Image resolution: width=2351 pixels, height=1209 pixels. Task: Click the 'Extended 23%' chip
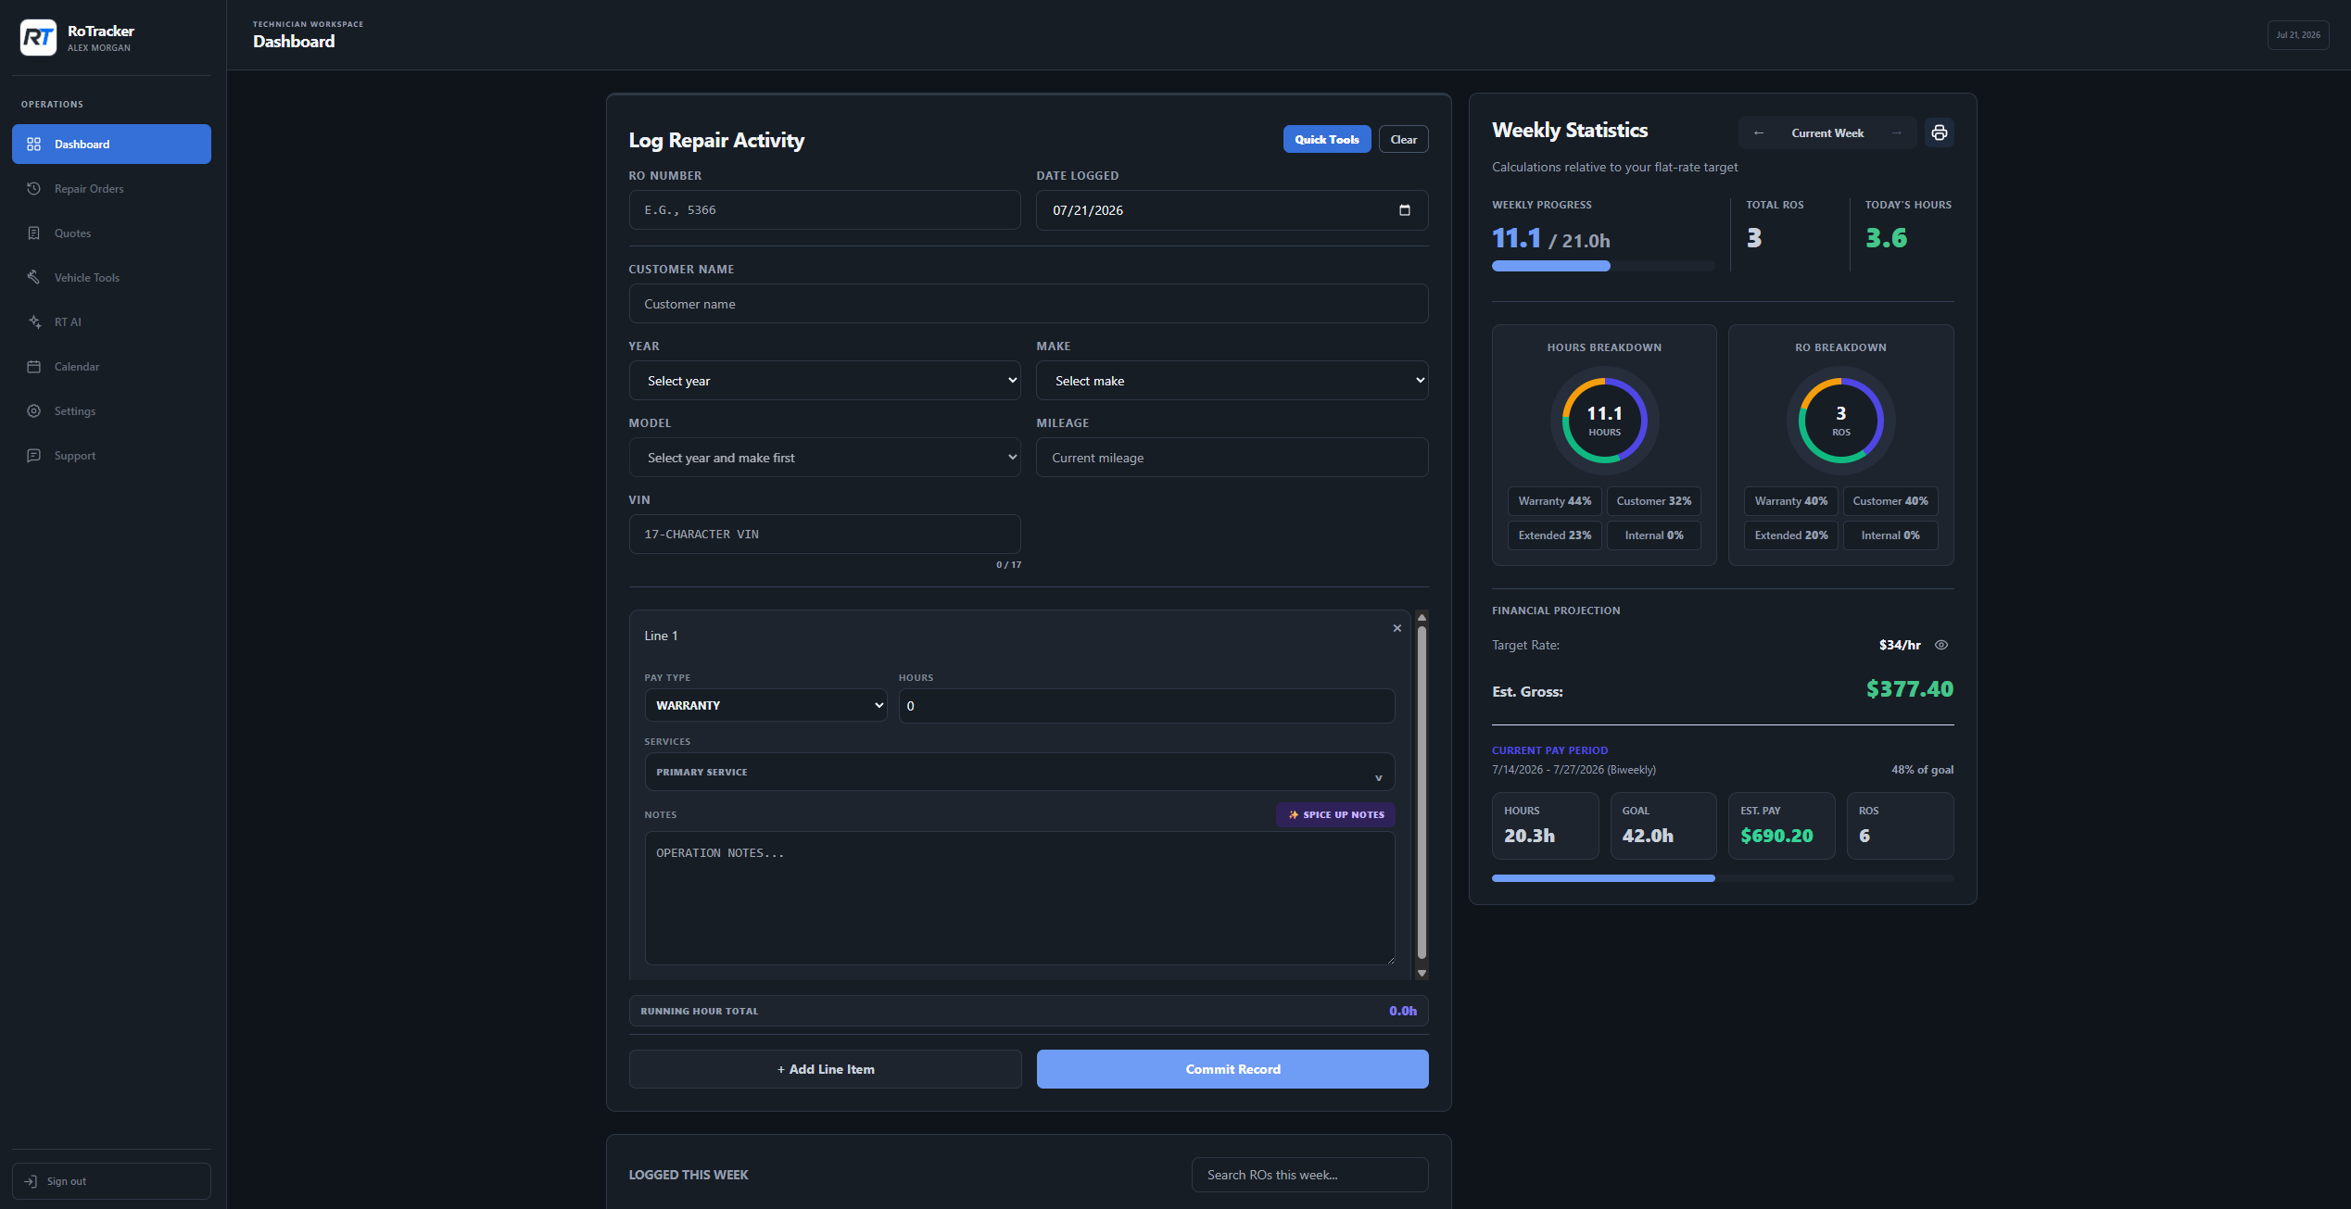pos(1554,535)
